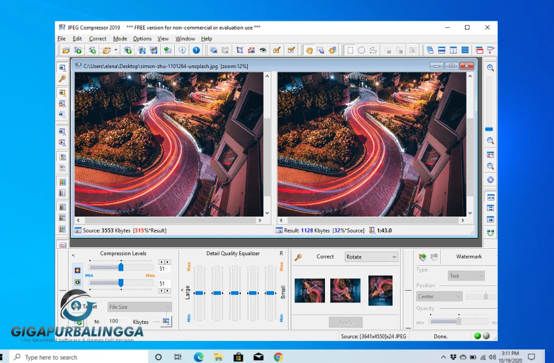The width and height of the screenshot is (554, 363).
Task: Click the green status indicator light
Action: pyautogui.click(x=477, y=336)
